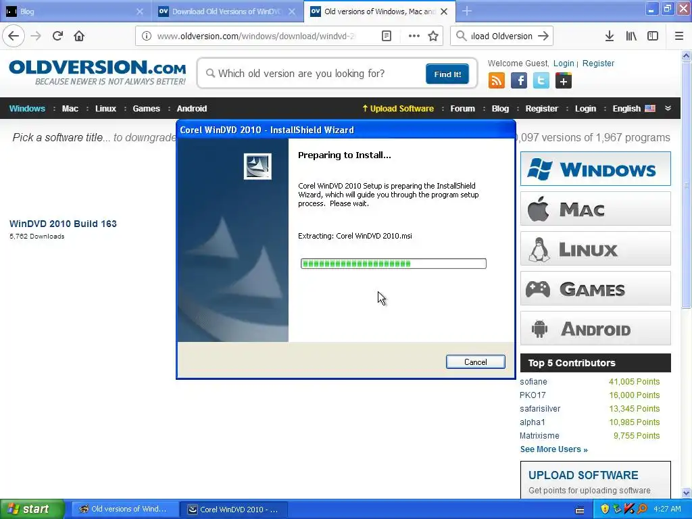
Task: Open the orange RSS feed icon
Action: (x=497, y=81)
